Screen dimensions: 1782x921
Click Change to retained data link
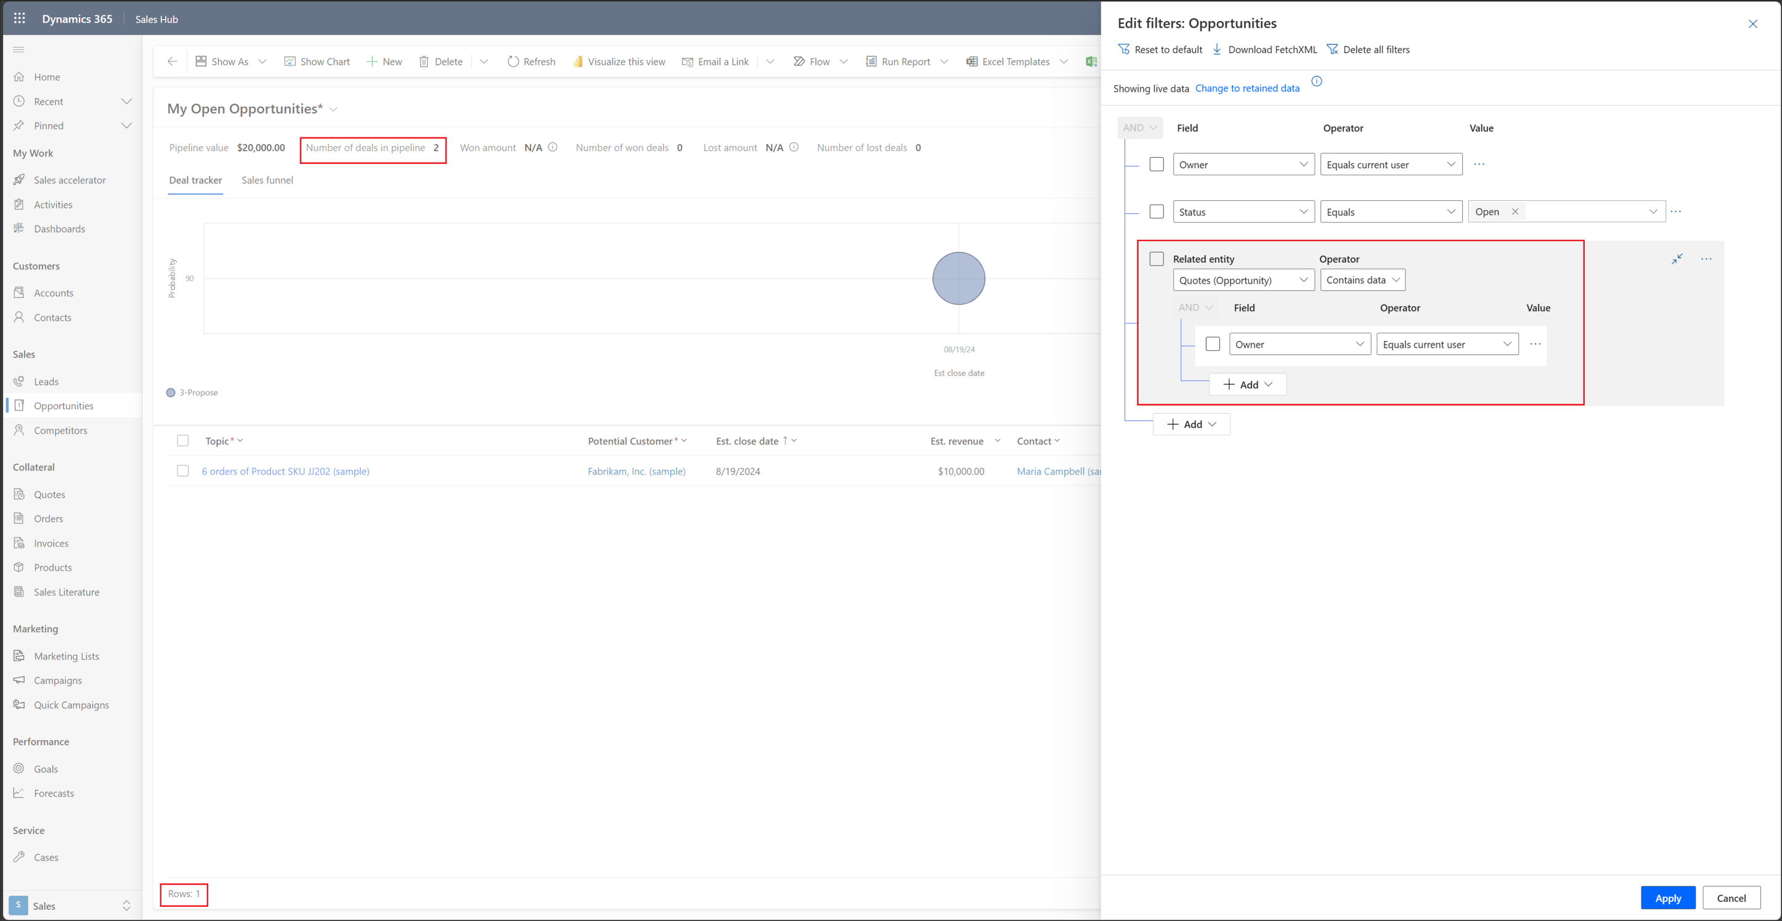1247,87
